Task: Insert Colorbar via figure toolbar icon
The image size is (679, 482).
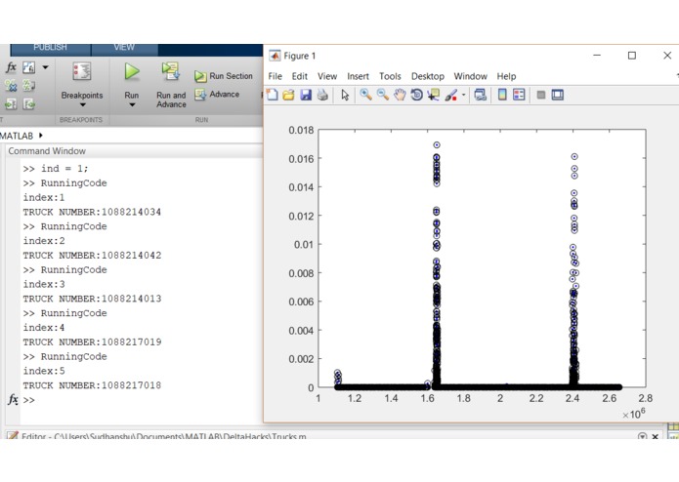Action: pyautogui.click(x=502, y=95)
